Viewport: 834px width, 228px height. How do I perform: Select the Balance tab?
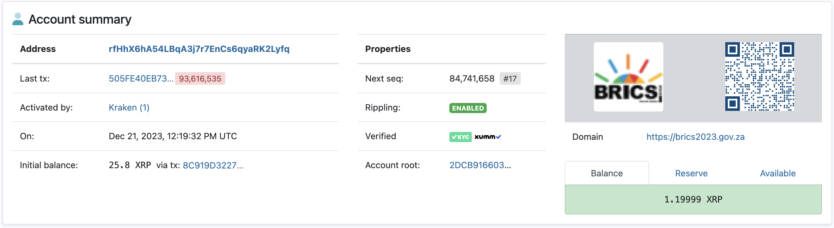(x=606, y=174)
